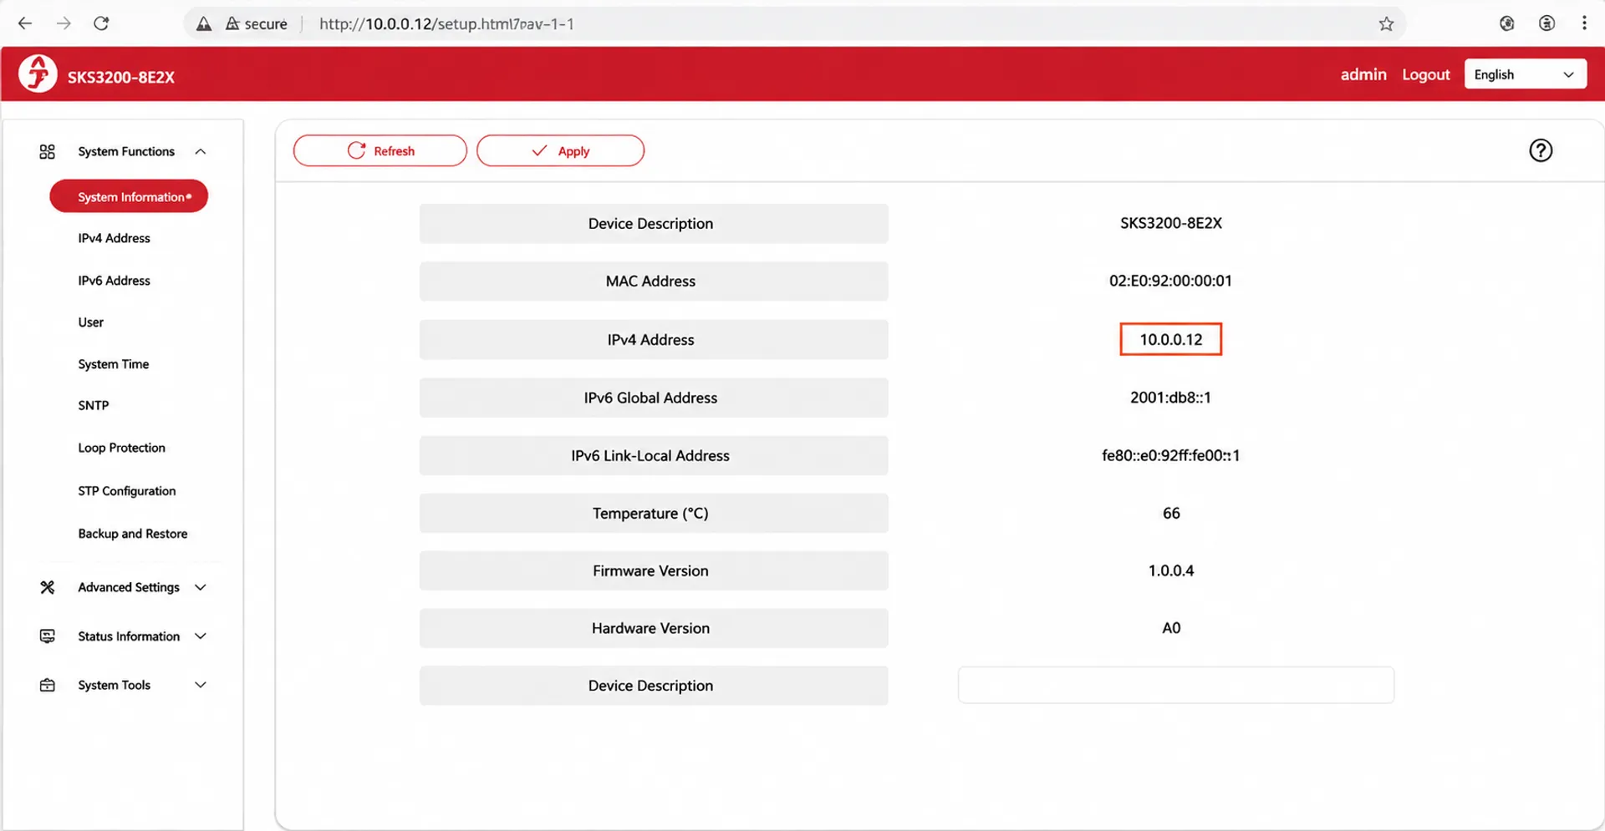Expand the System Tools chevron
The image size is (1605, 831).
click(200, 685)
